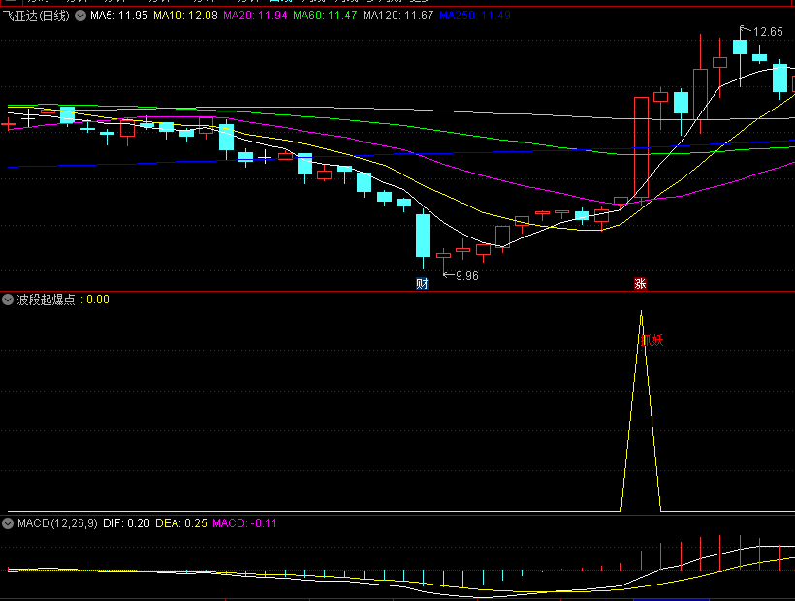Click the yellow MA10: 12.08 label

coord(185,16)
